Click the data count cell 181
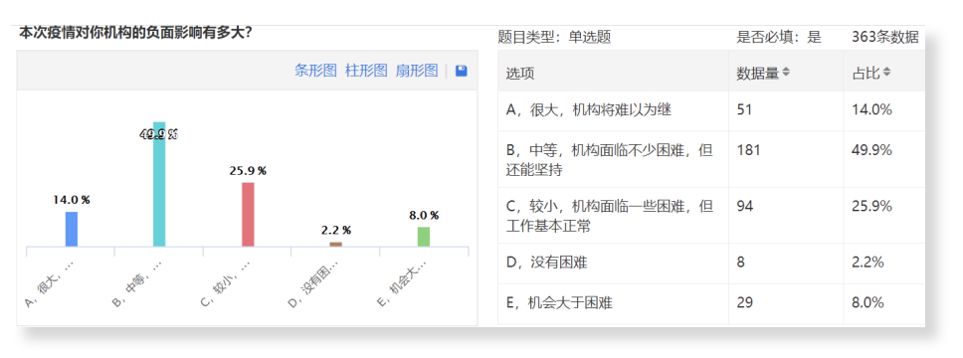The height and width of the screenshot is (358, 963). click(748, 150)
